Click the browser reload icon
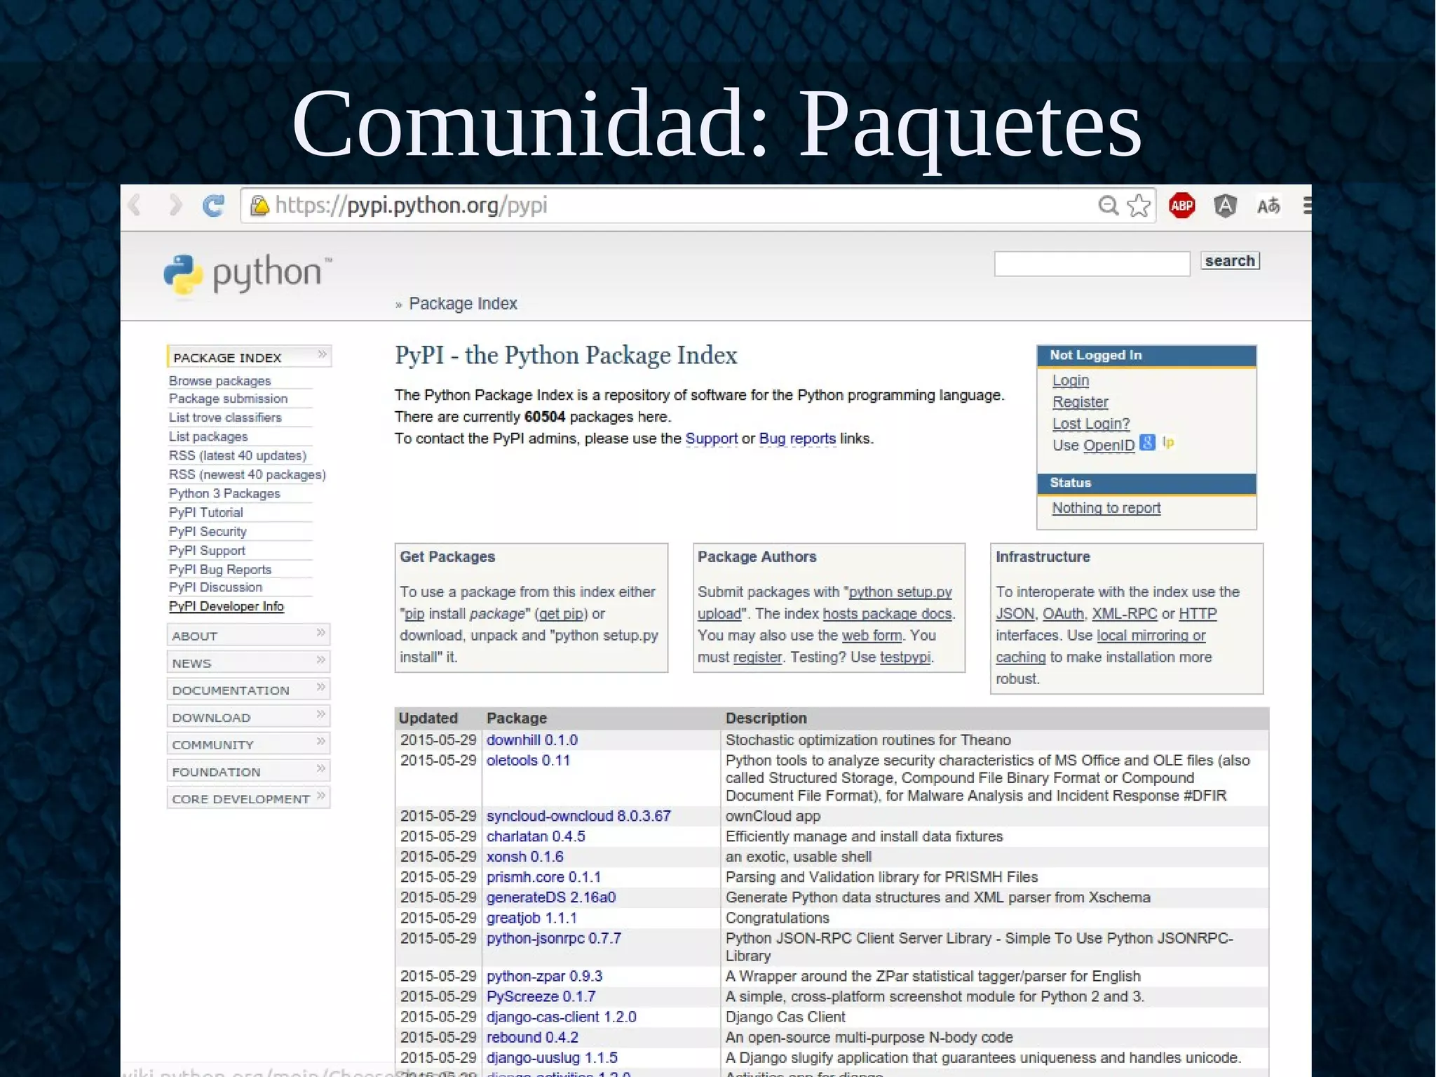This screenshot has width=1436, height=1077. click(x=213, y=206)
